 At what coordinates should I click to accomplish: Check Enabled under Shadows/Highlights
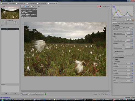(114, 60)
